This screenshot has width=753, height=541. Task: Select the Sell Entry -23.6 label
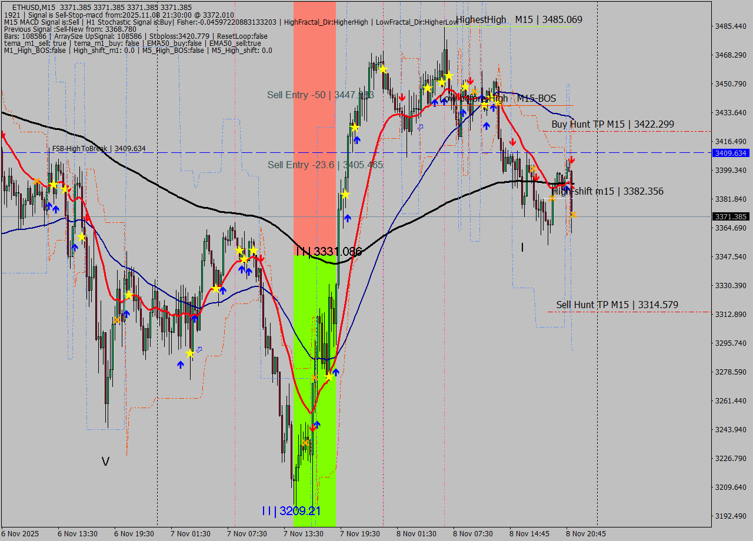(x=325, y=165)
